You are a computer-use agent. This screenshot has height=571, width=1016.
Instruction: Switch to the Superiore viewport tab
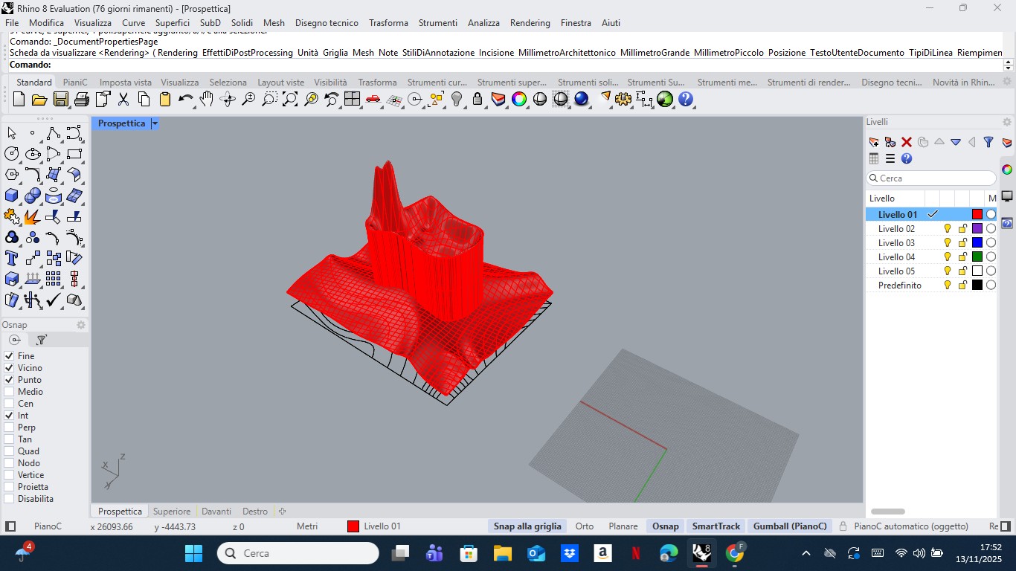tap(172, 512)
